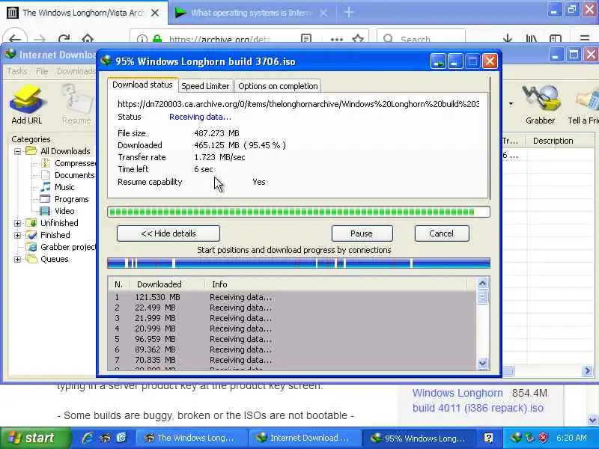Viewport: 599px width, 449px height.
Task: Toggle Firefox sidebar icon
Action: click(555, 39)
